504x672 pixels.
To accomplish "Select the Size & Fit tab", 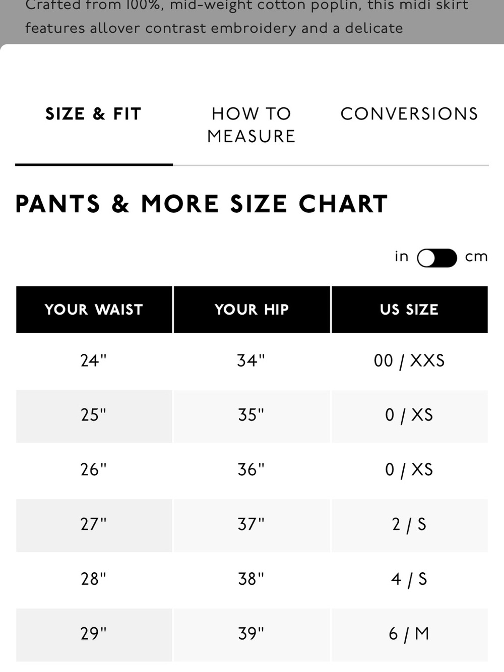I will coord(94,113).
